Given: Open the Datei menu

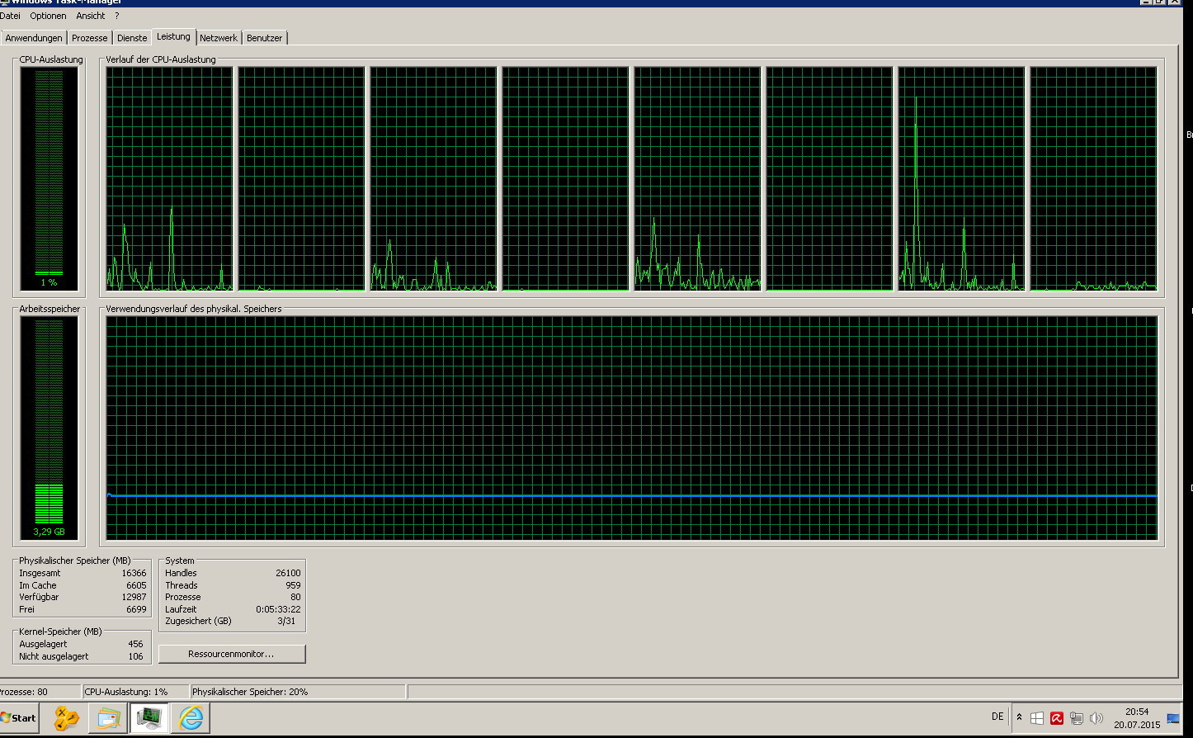Looking at the screenshot, I should [x=10, y=16].
